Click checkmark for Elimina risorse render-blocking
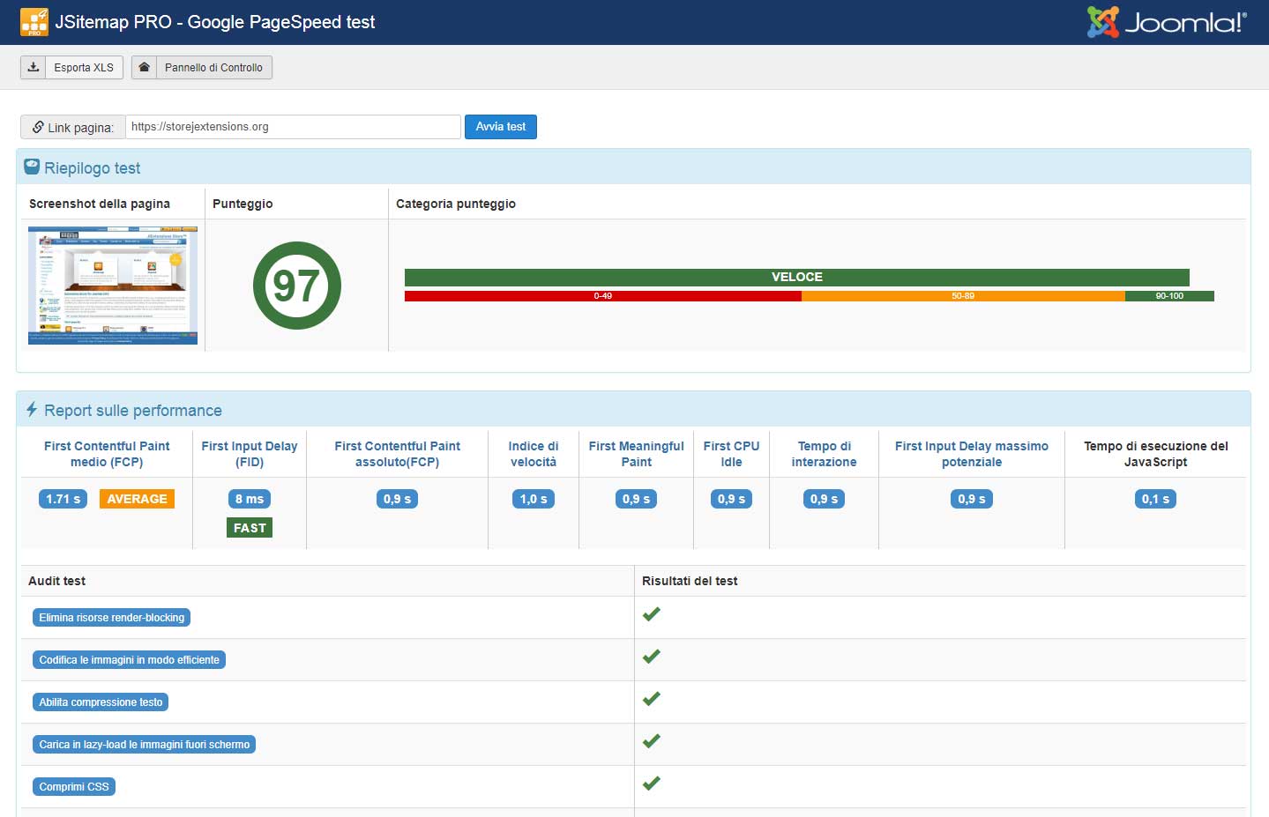Viewport: 1269px width, 817px height. click(x=652, y=614)
